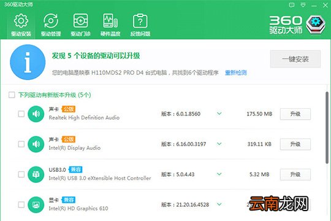Click the 兼容 tag on 显卡 row

pos(69,200)
